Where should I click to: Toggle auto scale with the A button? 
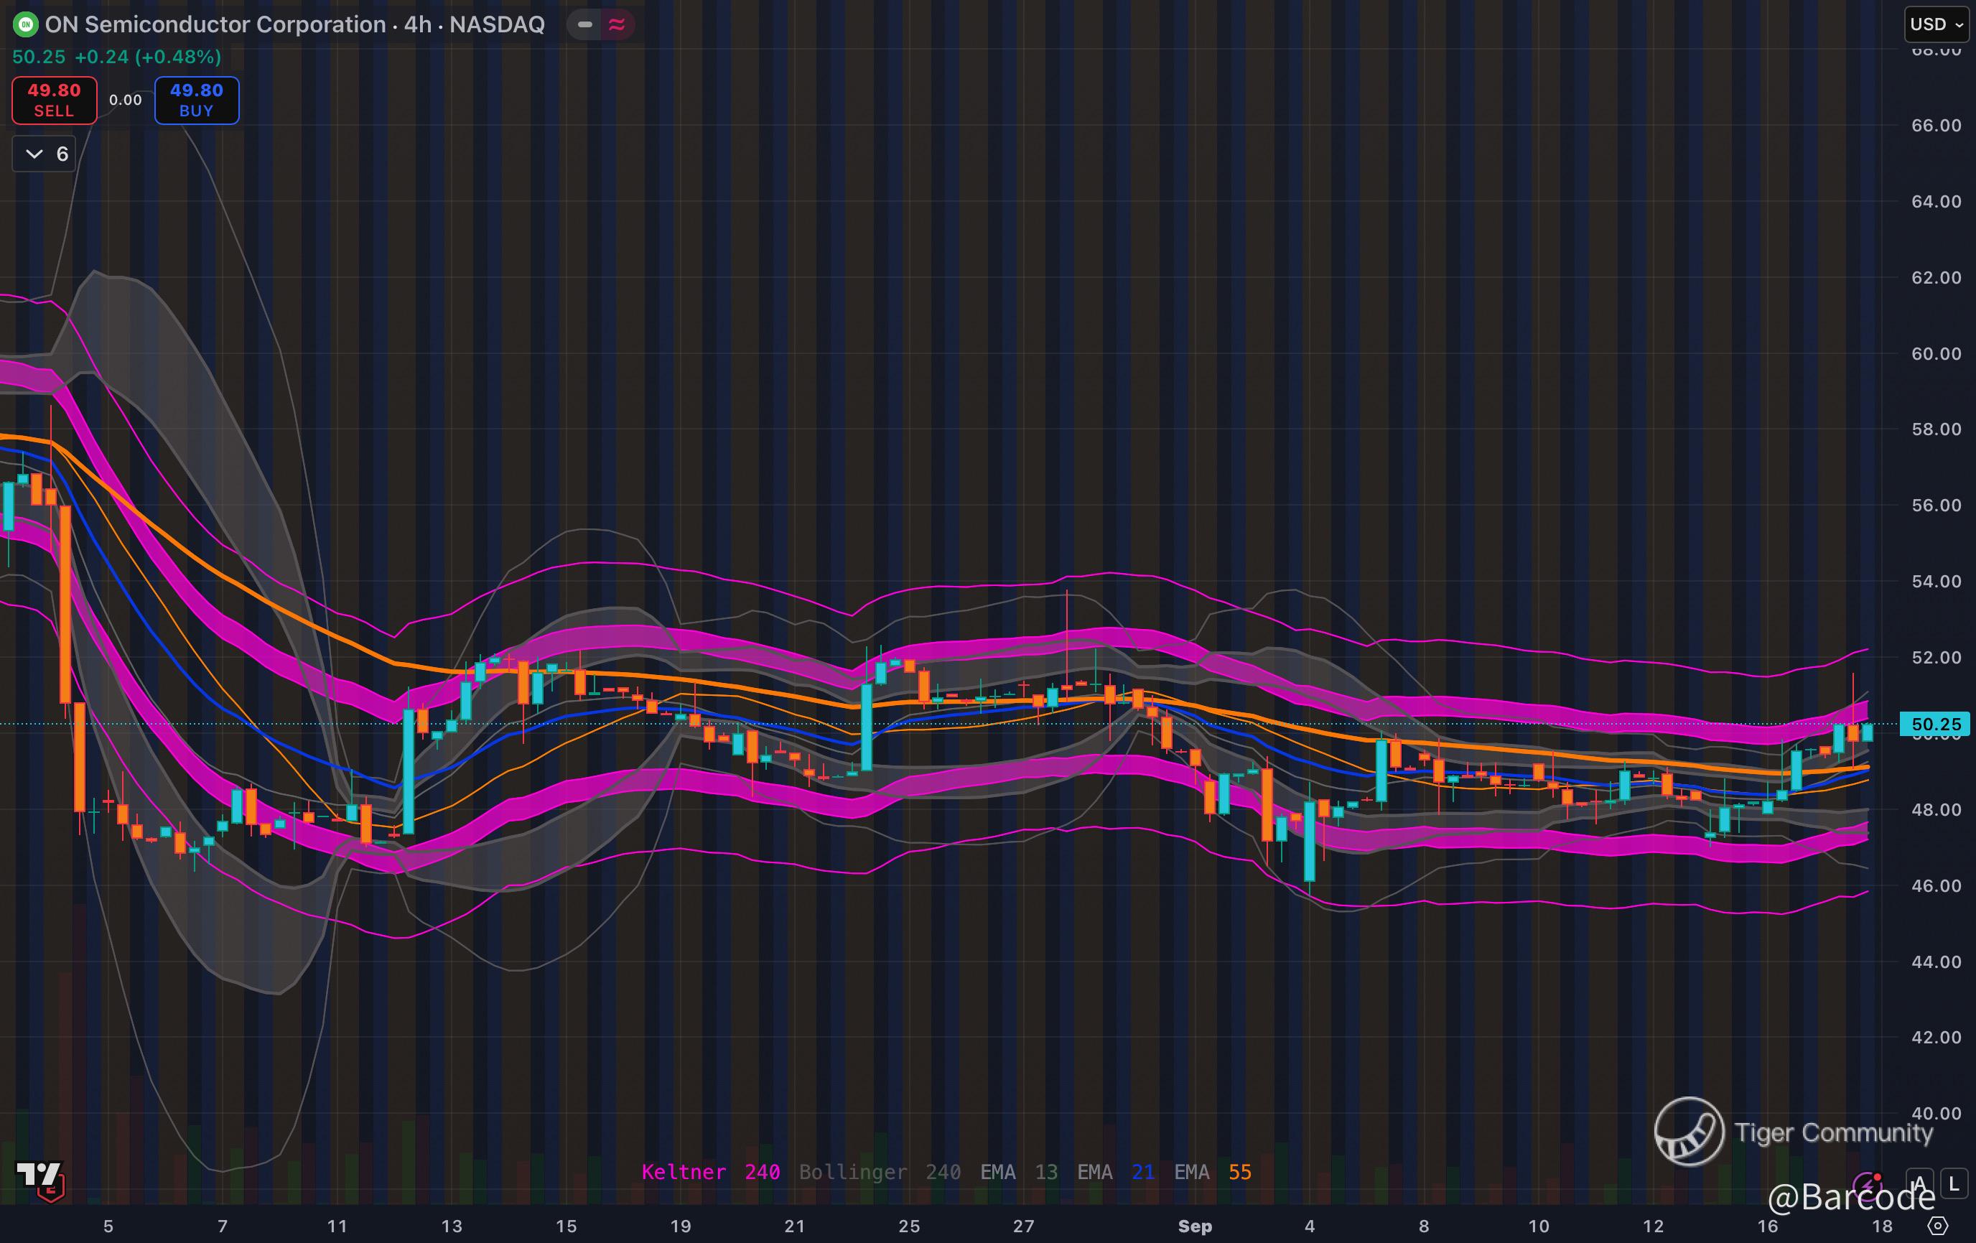point(1919,1184)
